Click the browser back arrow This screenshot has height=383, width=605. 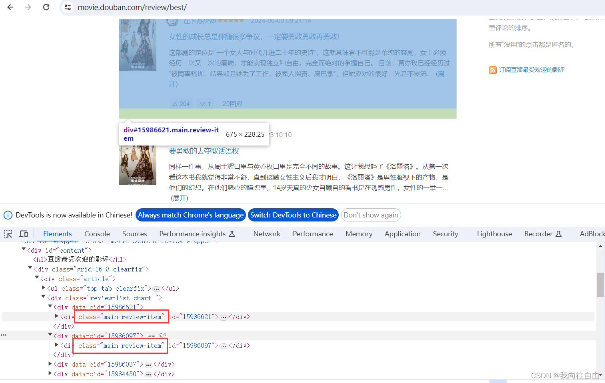click(x=10, y=7)
